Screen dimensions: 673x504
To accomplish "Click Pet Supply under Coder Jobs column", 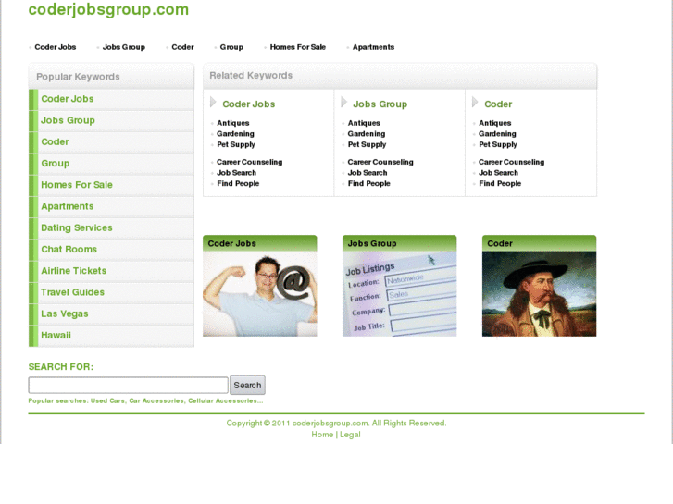I will pos(236,144).
